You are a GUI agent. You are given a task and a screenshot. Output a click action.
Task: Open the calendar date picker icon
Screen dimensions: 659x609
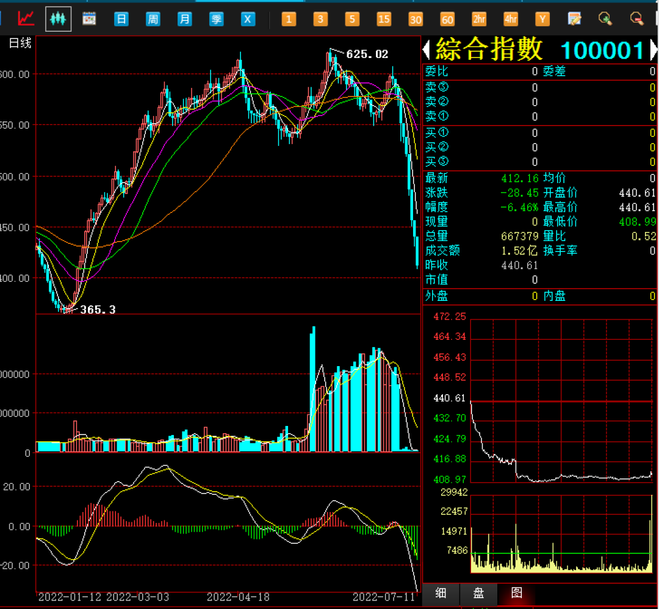click(89, 18)
